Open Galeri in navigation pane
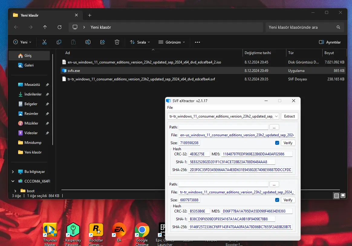352x246 pixels. 29,65
